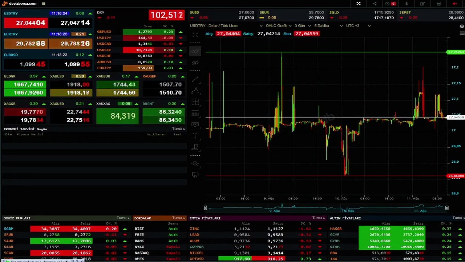The height and width of the screenshot is (262, 465).
Task: Select HASGR row in Altın Fiyatları
Action: (x=396, y=229)
